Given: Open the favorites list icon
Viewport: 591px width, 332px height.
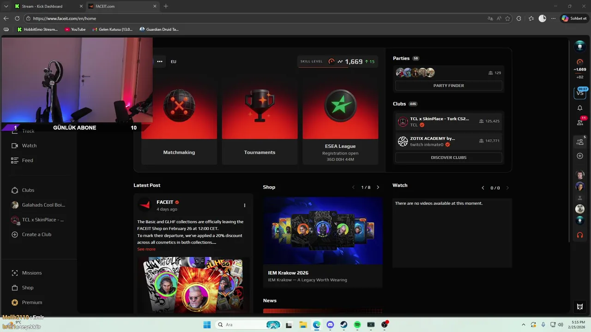Looking at the screenshot, I should (531, 18).
